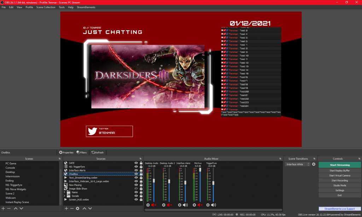Move scene down in Scenes list

(21, 208)
